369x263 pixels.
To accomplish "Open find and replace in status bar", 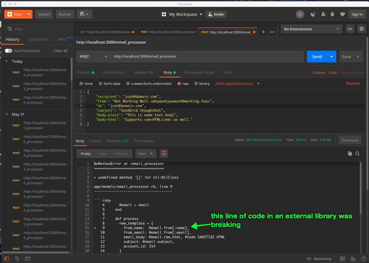I will [x=17, y=259].
